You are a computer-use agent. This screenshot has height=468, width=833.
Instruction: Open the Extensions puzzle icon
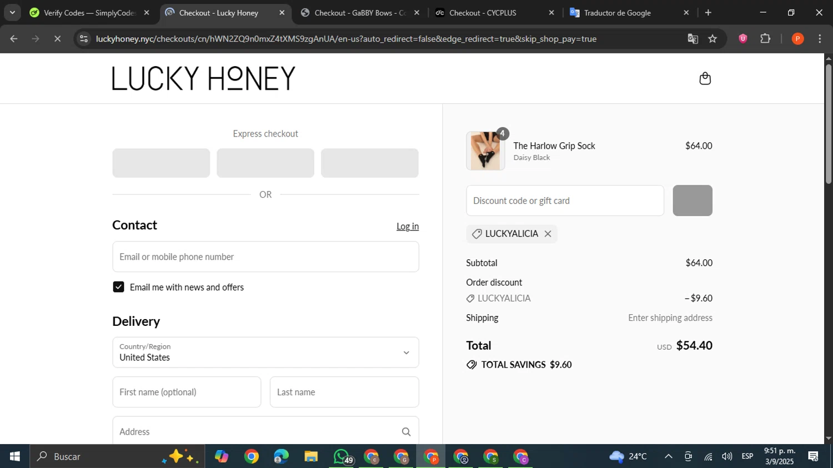tap(765, 39)
